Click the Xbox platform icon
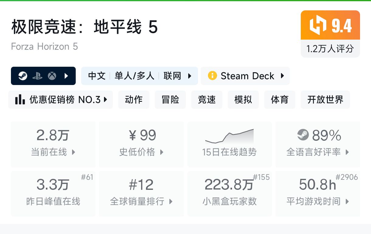This screenshot has height=234, width=371. point(52,76)
